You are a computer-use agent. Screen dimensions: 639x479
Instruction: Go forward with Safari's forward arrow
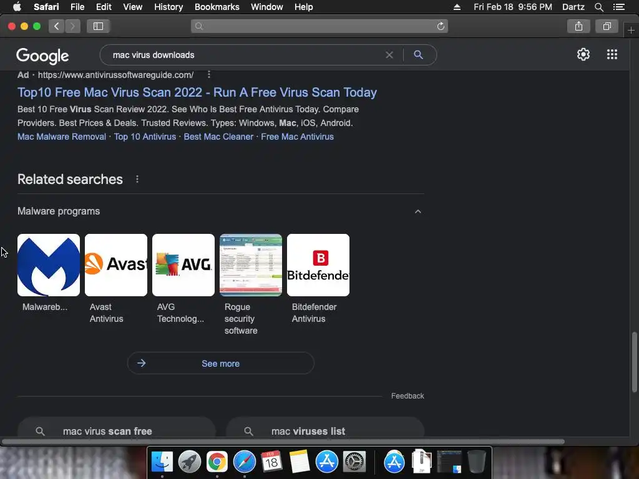pos(72,26)
